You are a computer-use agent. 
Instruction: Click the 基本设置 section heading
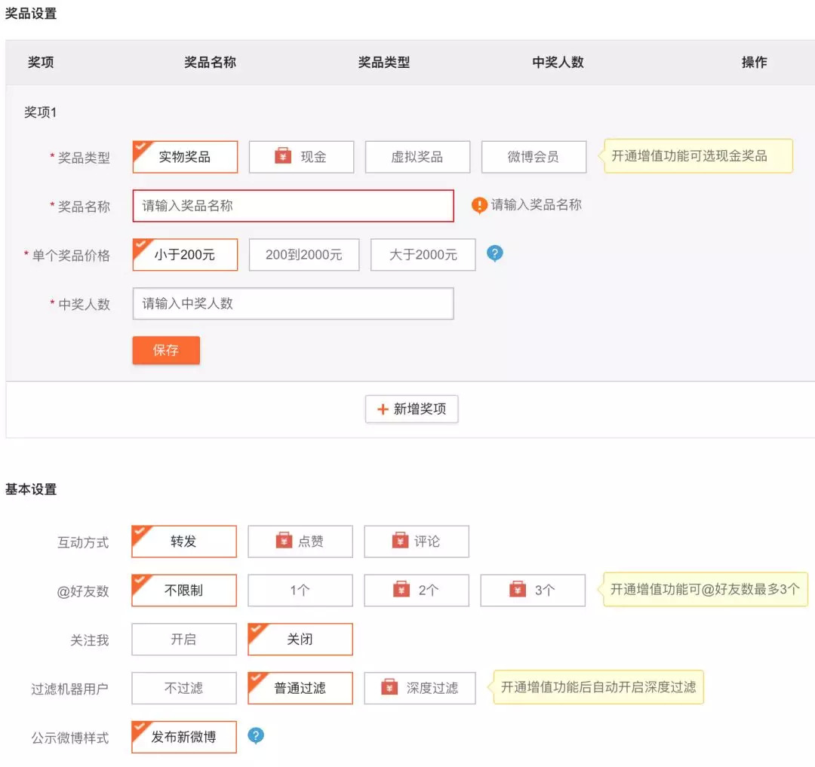[31, 489]
